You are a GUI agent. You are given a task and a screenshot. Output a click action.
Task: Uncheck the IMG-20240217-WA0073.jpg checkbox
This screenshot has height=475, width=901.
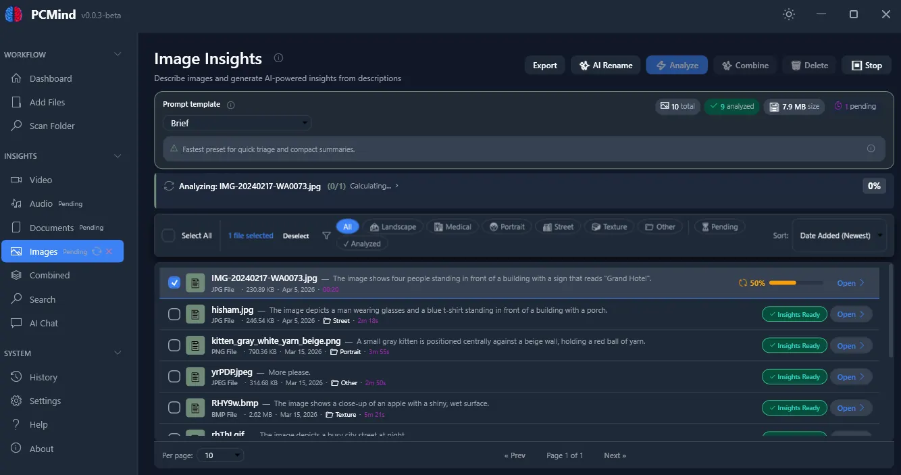[x=174, y=282]
